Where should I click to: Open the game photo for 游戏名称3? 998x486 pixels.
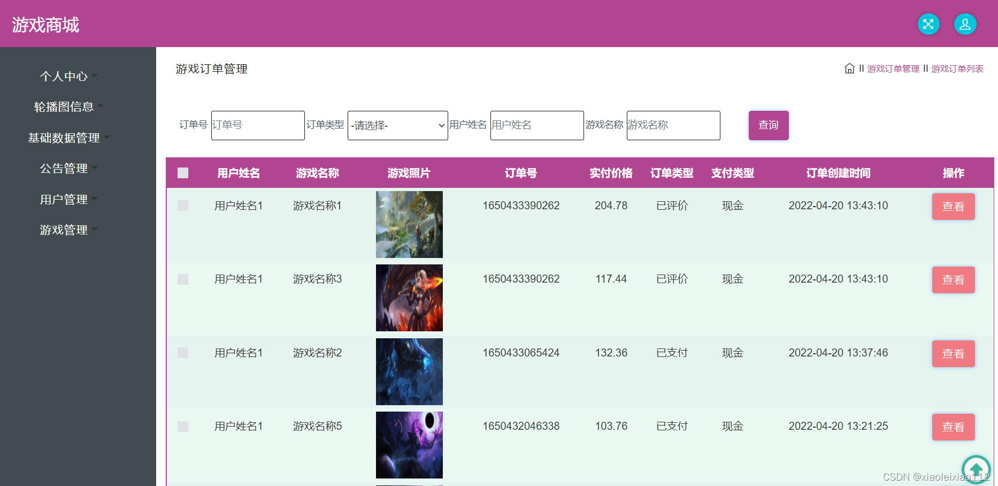point(409,298)
